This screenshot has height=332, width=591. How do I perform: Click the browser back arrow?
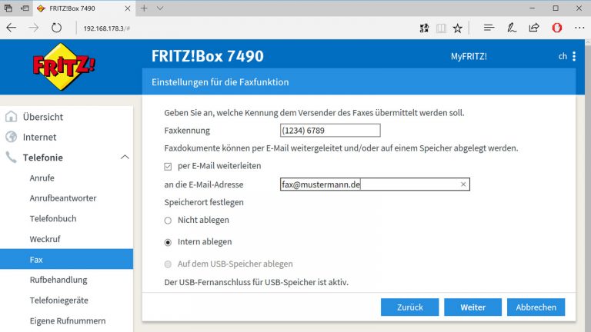pos(11,28)
